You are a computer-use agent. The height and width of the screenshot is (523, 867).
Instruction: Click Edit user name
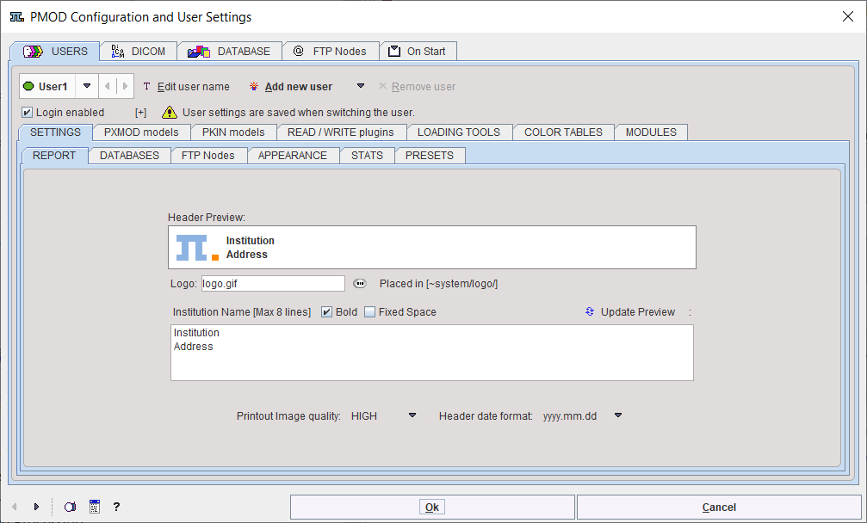(186, 87)
